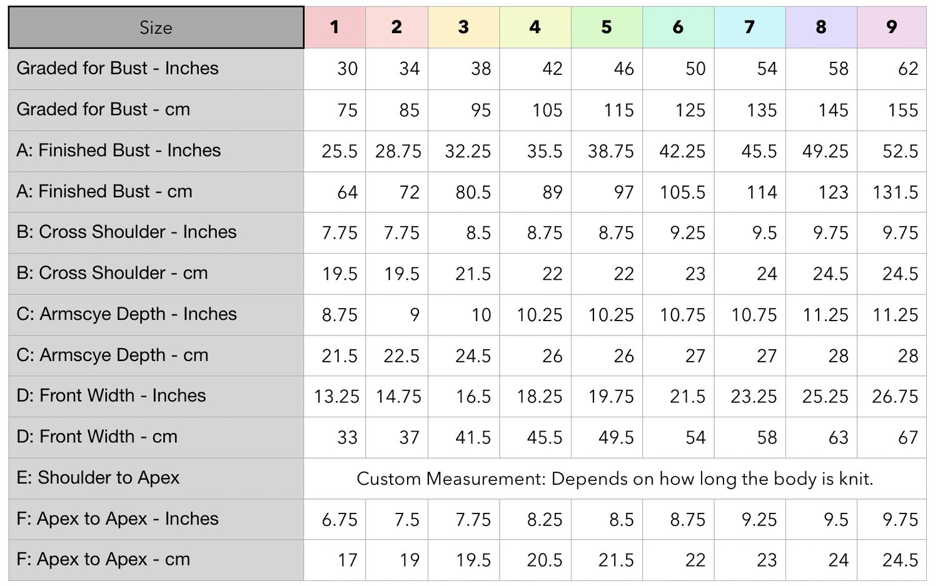Select the size 3 yellow column header

coord(464,27)
